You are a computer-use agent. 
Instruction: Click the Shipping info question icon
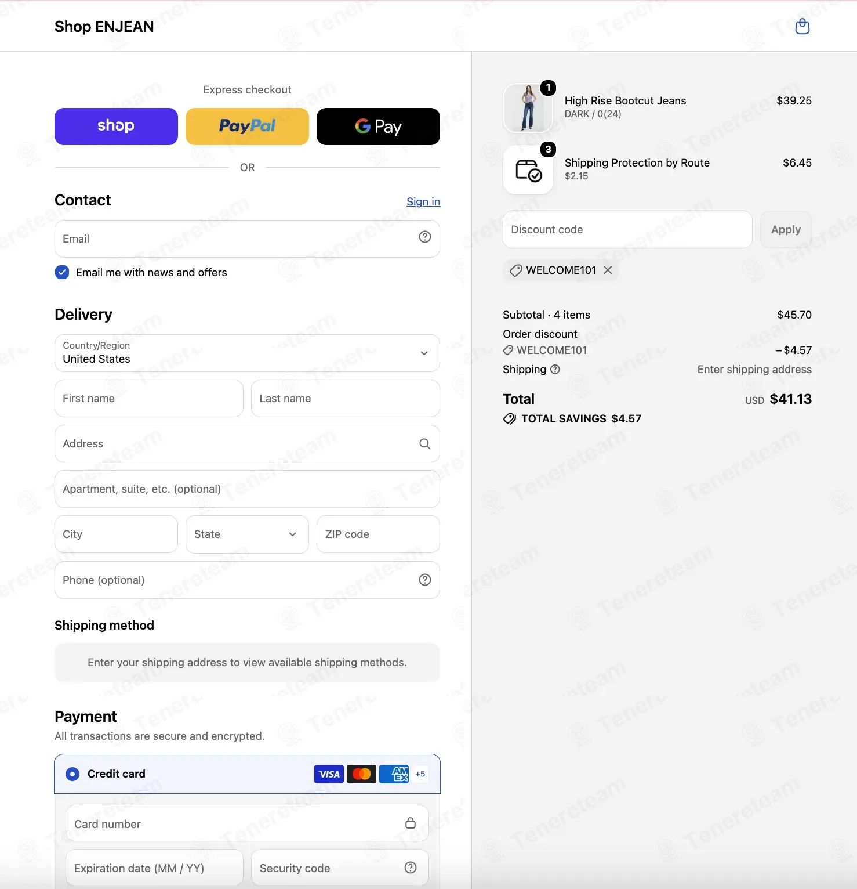[x=555, y=370]
